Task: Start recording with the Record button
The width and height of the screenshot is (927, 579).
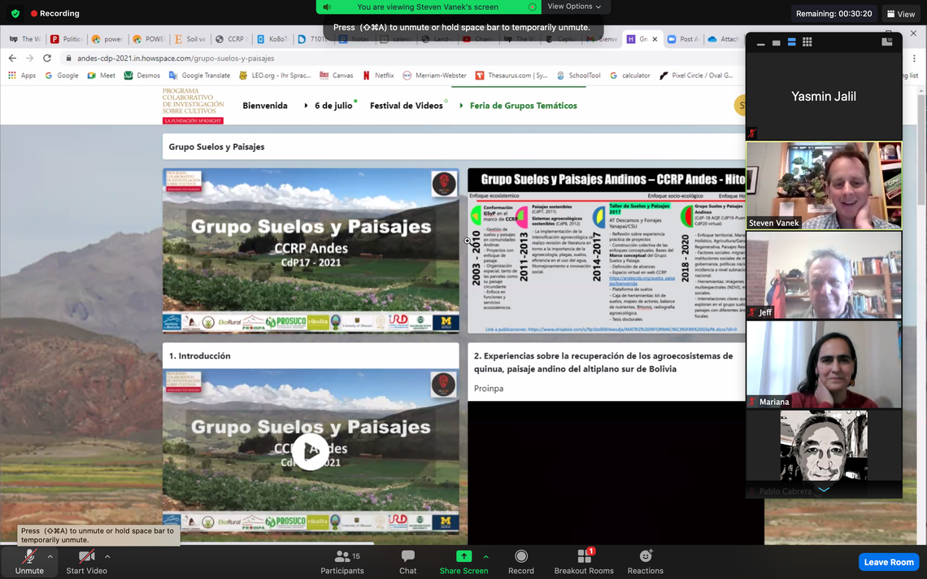Action: 521,561
